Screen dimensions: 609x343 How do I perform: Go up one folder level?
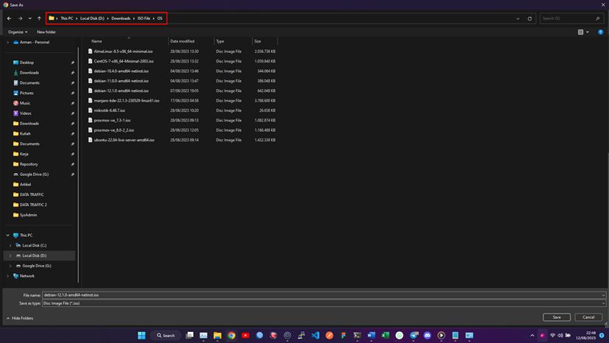click(x=39, y=18)
